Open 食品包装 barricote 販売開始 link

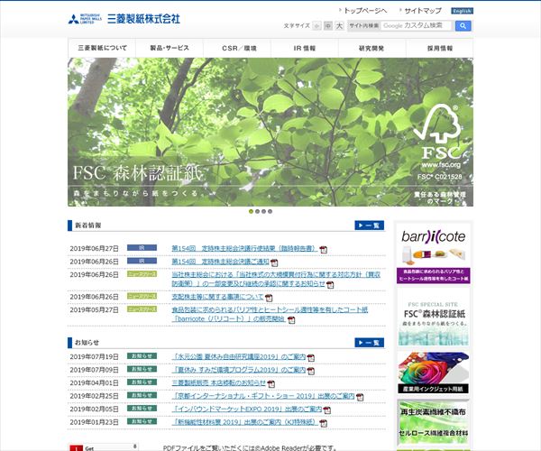(x=270, y=315)
